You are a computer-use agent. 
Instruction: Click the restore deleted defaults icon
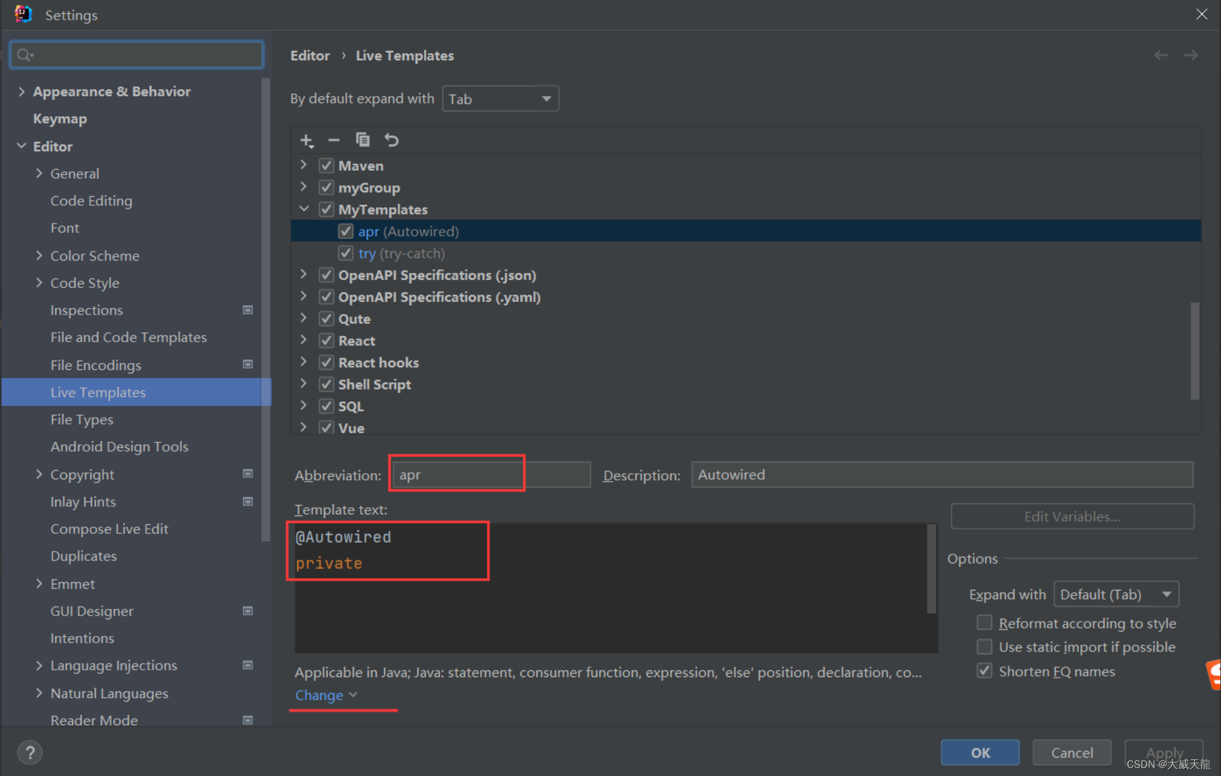(x=391, y=140)
